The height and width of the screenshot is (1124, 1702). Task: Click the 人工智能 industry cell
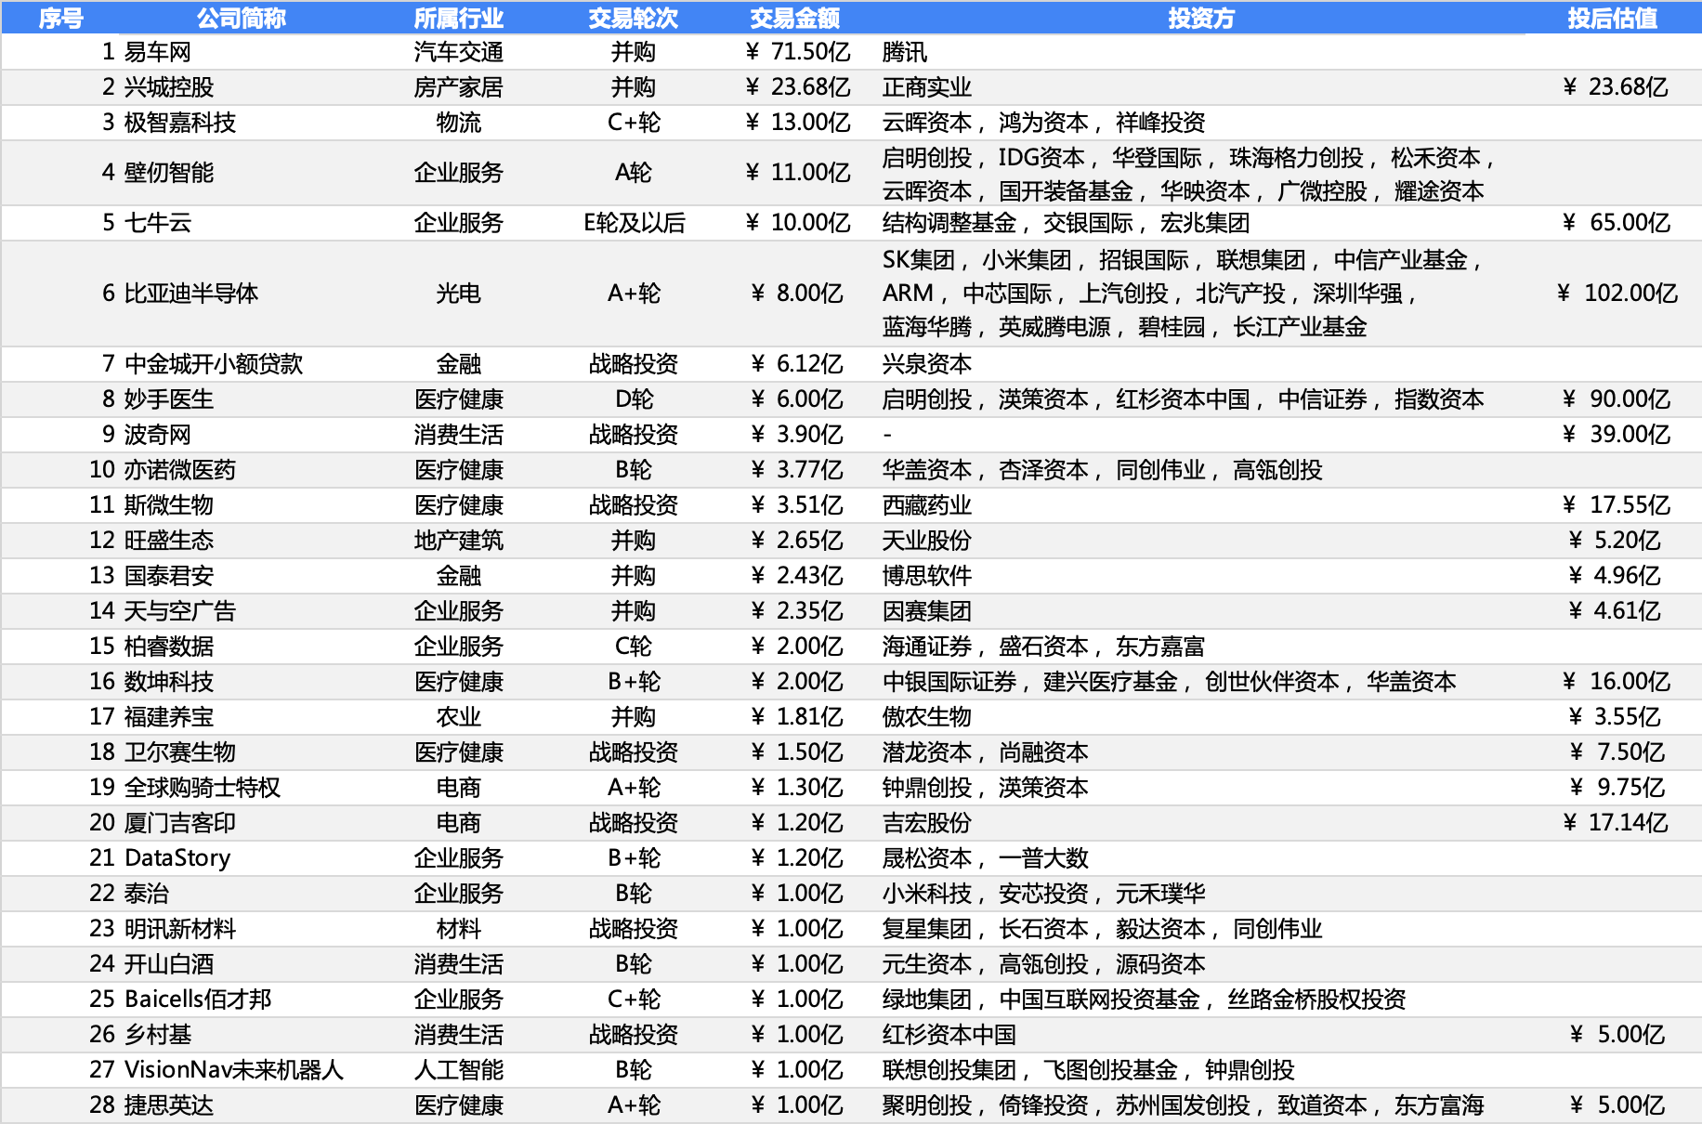[458, 1070]
